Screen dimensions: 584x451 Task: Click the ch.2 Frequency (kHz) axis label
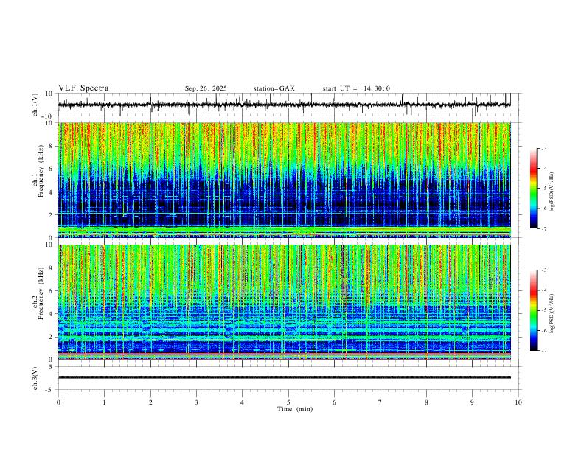[x=39, y=293]
